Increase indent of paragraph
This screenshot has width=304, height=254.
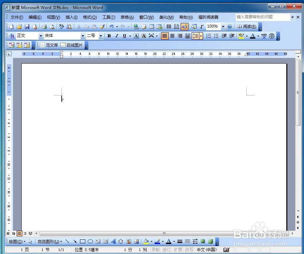[232, 36]
